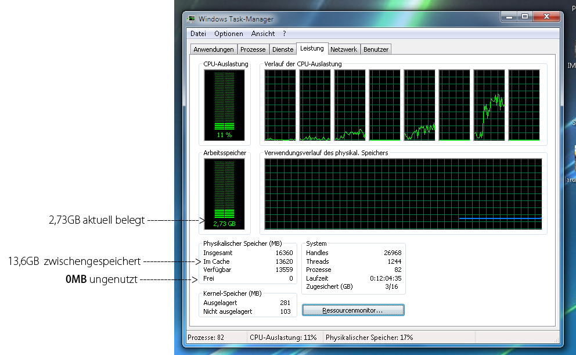
Task: Open the ? help menu
Action: [x=283, y=33]
